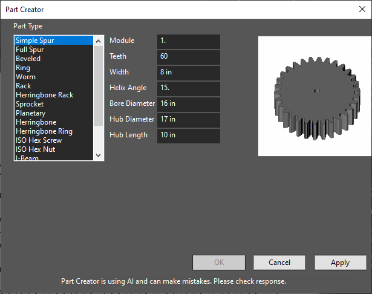Click the gear preview thumbnail
372x294 pixels.
(x=315, y=96)
